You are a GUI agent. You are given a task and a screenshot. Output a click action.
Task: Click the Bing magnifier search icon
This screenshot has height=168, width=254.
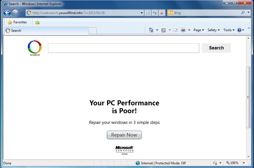click(243, 12)
